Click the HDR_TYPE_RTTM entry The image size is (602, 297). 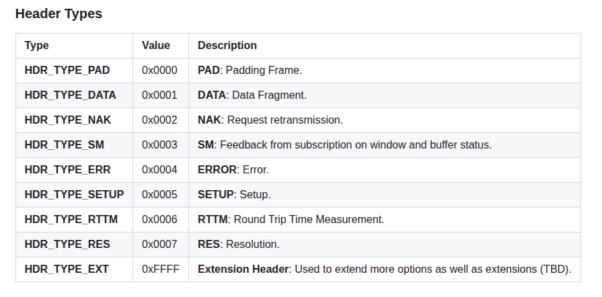pos(71,220)
